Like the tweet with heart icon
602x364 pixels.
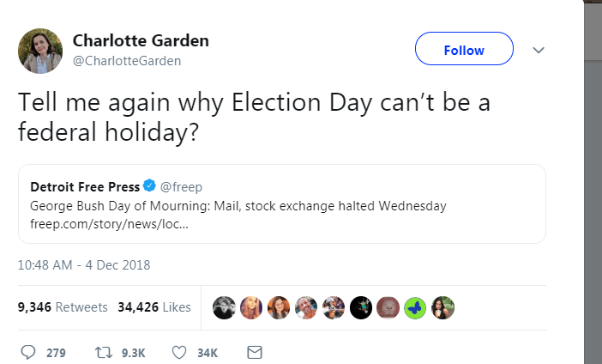click(179, 352)
